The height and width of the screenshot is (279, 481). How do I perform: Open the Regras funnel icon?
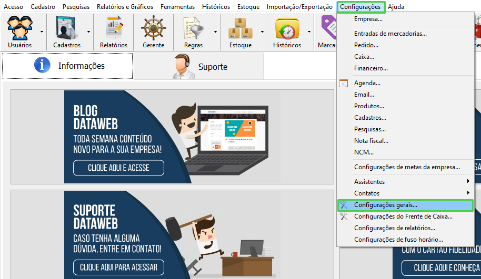pyautogui.click(x=194, y=28)
